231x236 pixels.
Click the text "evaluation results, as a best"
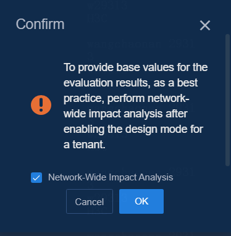tap(131, 83)
